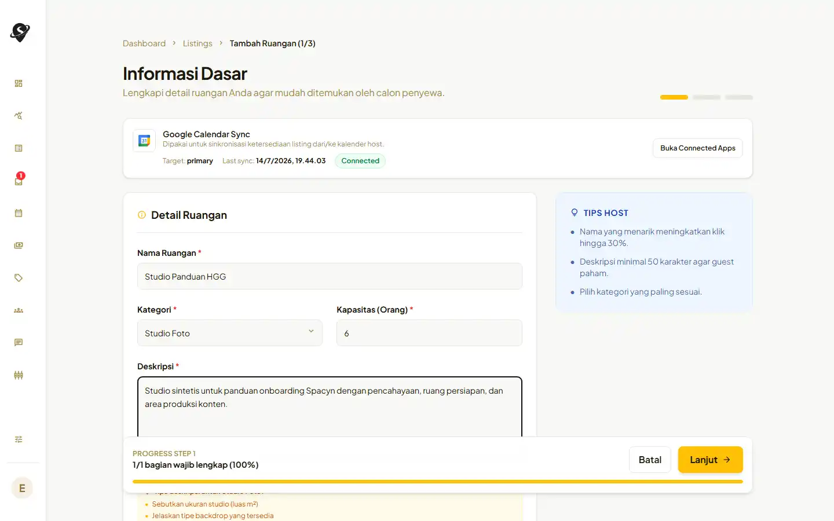834x521 pixels.
Task: Click Tambah Ruangan (1/3) breadcrumb
Action: coord(273,43)
